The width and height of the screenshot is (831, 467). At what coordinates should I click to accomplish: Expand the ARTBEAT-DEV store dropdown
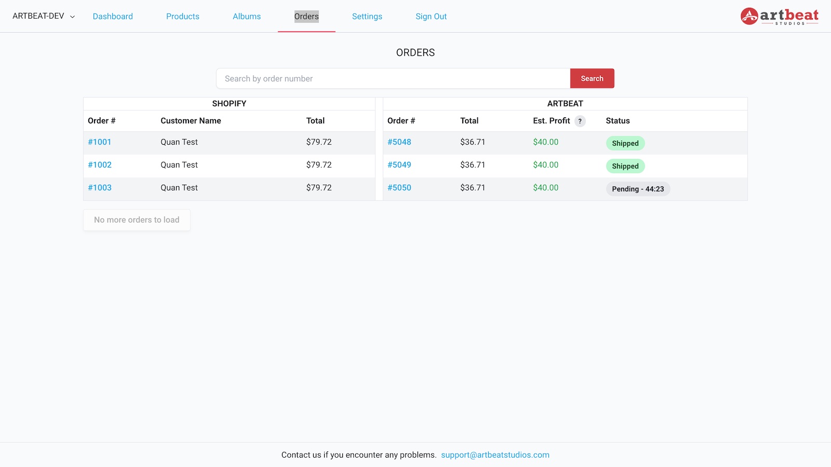click(44, 16)
